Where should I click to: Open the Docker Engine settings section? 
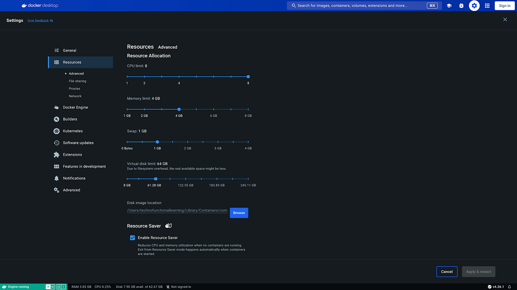click(x=75, y=107)
